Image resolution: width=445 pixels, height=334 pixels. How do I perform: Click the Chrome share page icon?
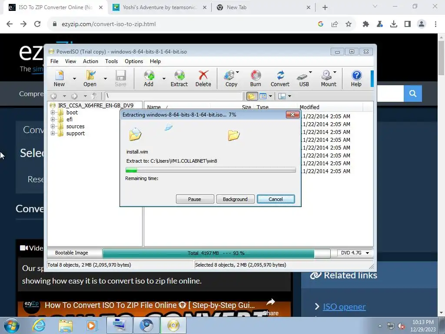tap(335, 24)
